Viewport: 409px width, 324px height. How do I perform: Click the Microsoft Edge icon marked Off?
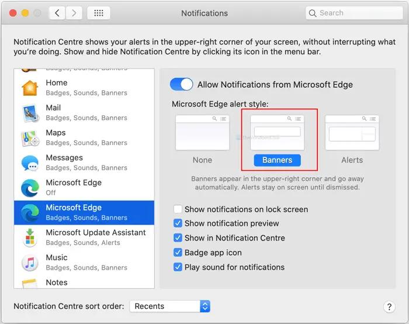pyautogui.click(x=30, y=188)
